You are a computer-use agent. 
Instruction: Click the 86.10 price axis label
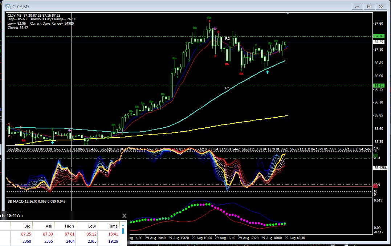coord(379,102)
